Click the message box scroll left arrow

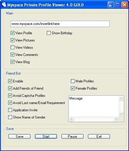(x=71, y=119)
